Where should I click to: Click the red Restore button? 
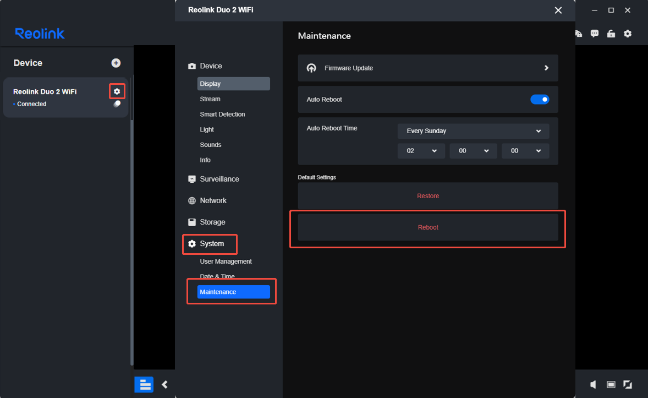[x=428, y=195]
